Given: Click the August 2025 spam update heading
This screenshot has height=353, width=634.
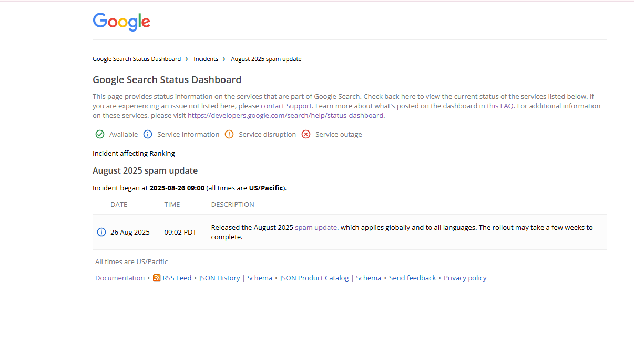Looking at the screenshot, I should [x=145, y=170].
